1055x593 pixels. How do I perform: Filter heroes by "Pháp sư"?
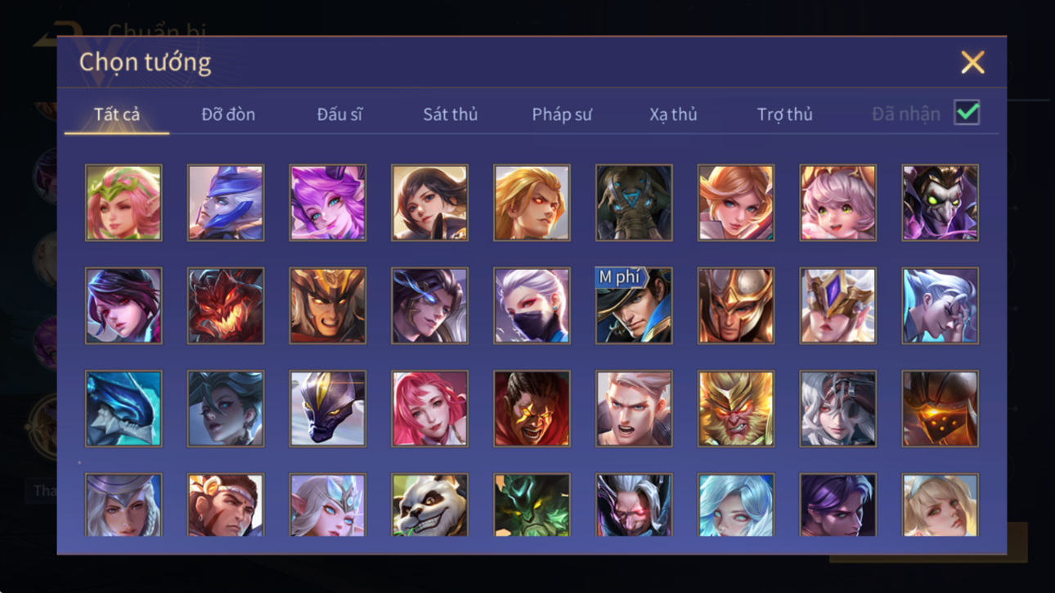click(x=562, y=115)
